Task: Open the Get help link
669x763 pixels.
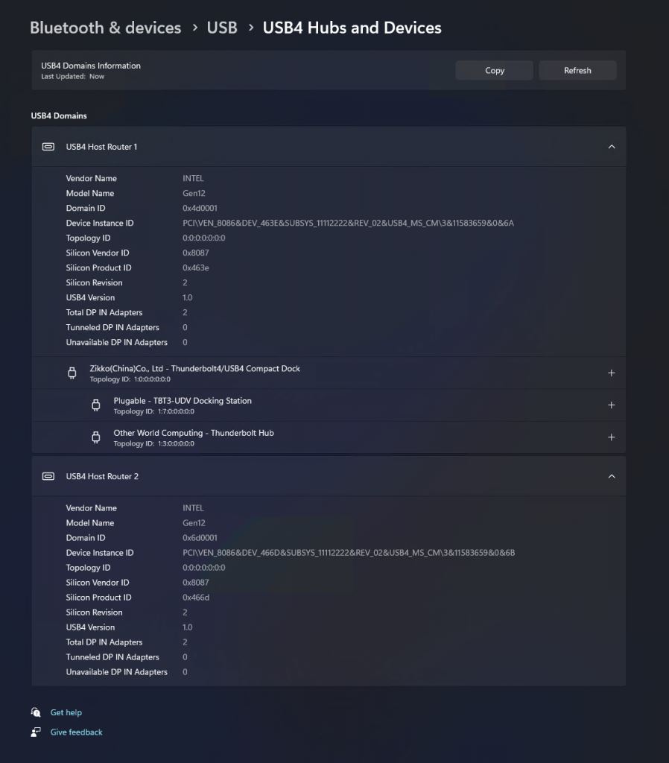Action: click(66, 712)
